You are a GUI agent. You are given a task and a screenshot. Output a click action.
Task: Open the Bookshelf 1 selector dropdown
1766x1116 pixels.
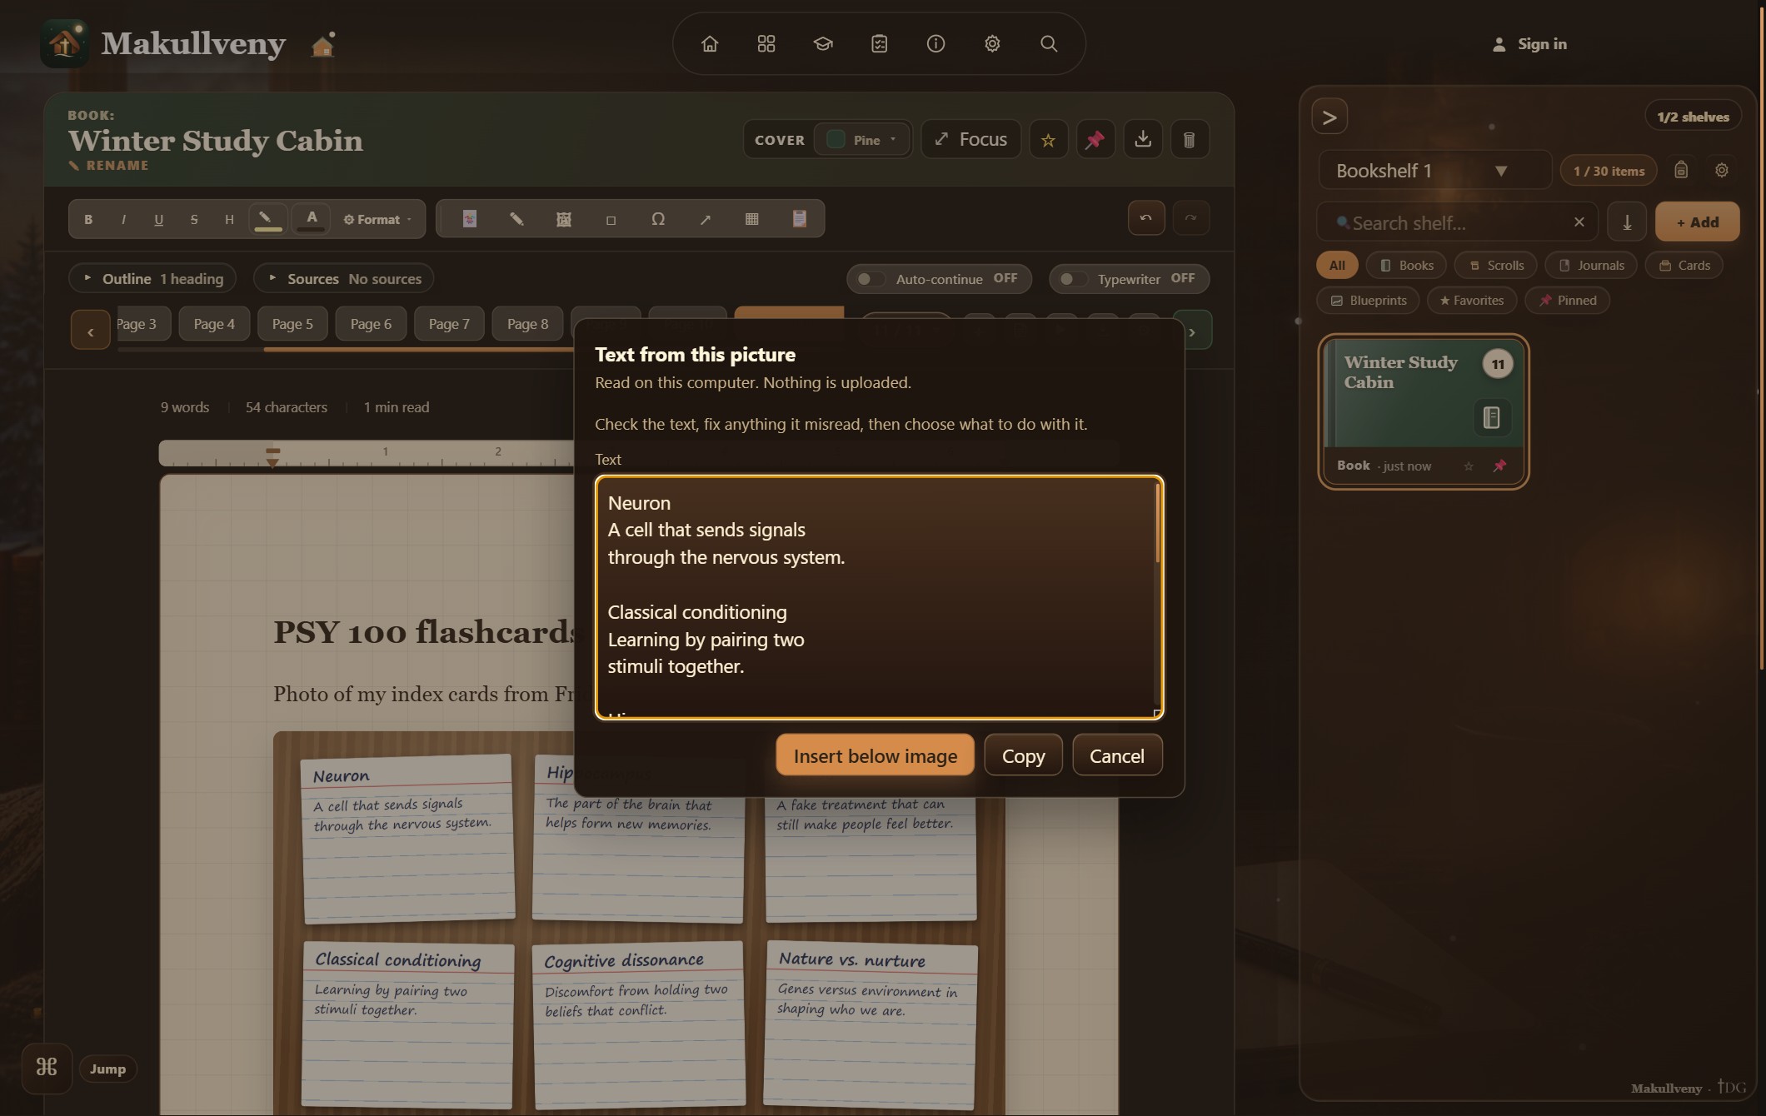[x=1434, y=171]
